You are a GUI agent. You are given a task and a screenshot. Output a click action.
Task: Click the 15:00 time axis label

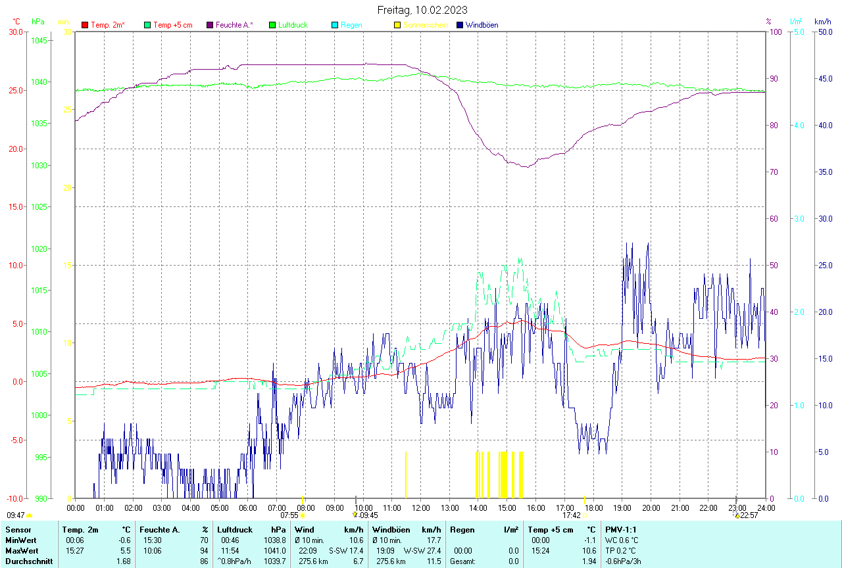[507, 508]
